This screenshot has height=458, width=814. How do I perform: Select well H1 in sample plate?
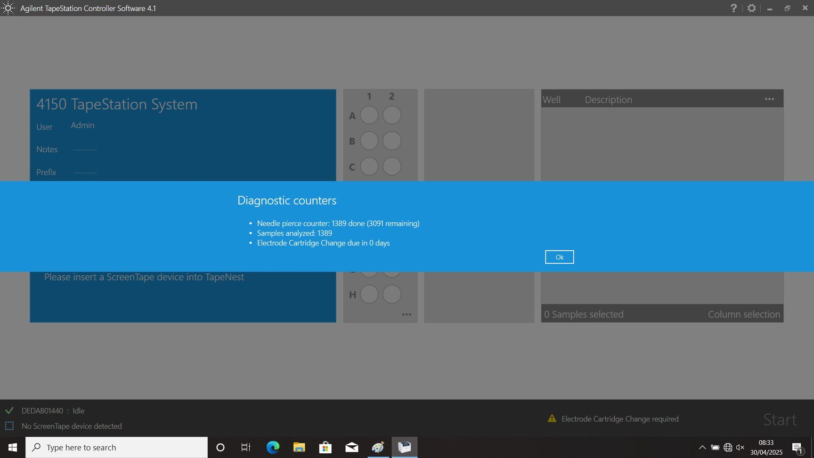369,294
